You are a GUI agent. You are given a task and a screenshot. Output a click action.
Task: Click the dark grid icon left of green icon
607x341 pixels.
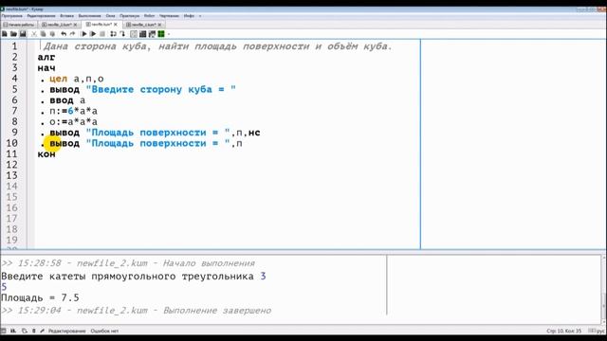point(142,34)
